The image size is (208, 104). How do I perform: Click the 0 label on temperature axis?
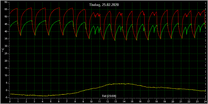6,90
